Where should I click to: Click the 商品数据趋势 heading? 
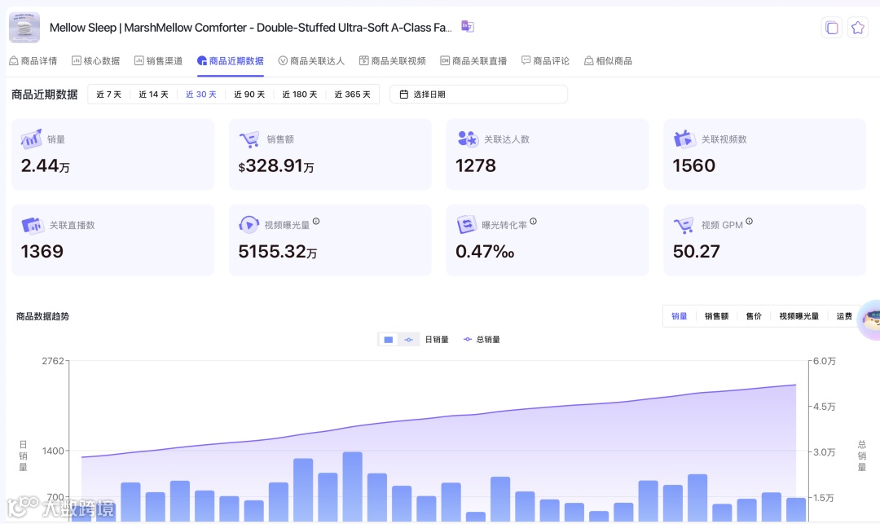(42, 316)
